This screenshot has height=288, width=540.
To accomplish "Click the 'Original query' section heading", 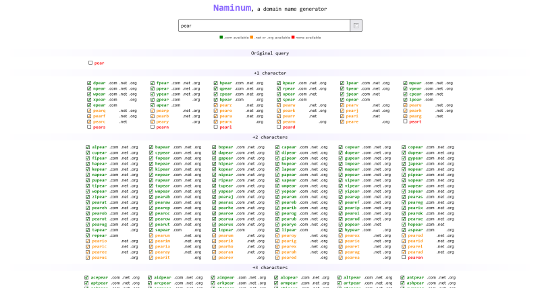I will (270, 53).
